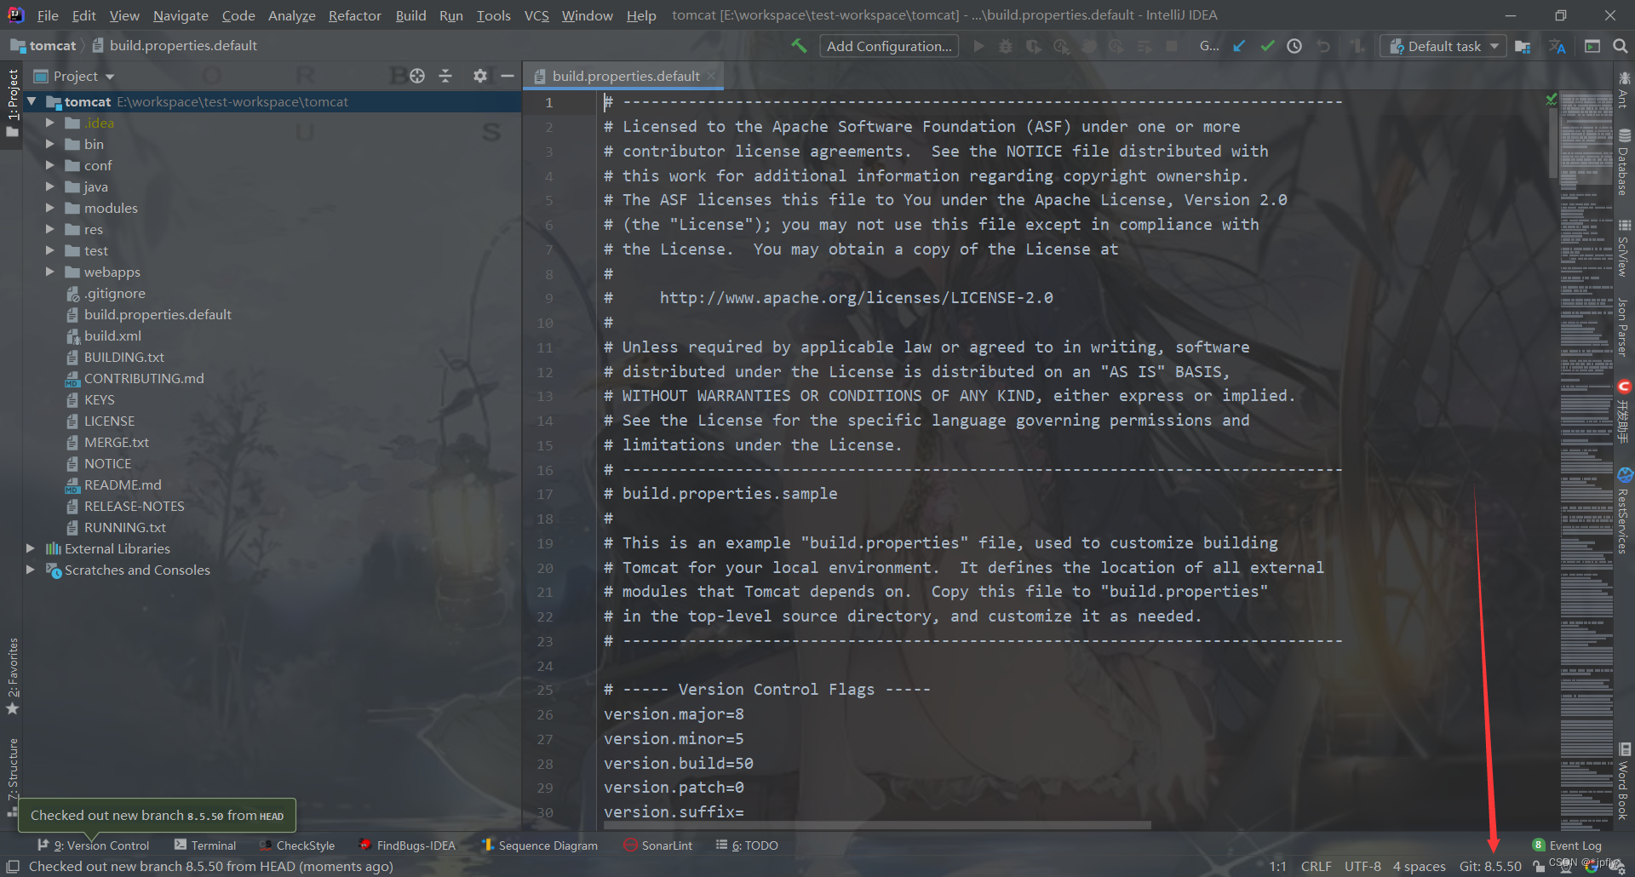Expand the .idea folder
Viewport: 1635px width, 877px height.
tap(49, 123)
